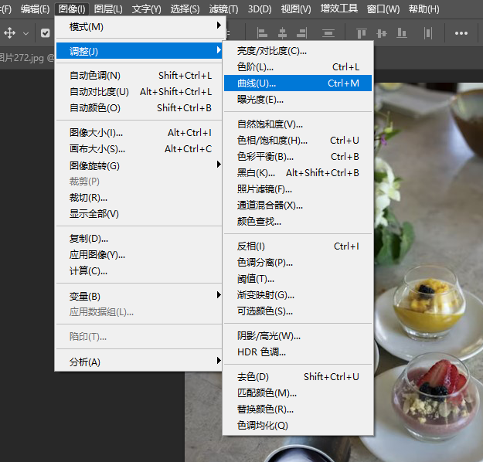Select 色相/饱和度(H)... menu entry

[x=298, y=141]
